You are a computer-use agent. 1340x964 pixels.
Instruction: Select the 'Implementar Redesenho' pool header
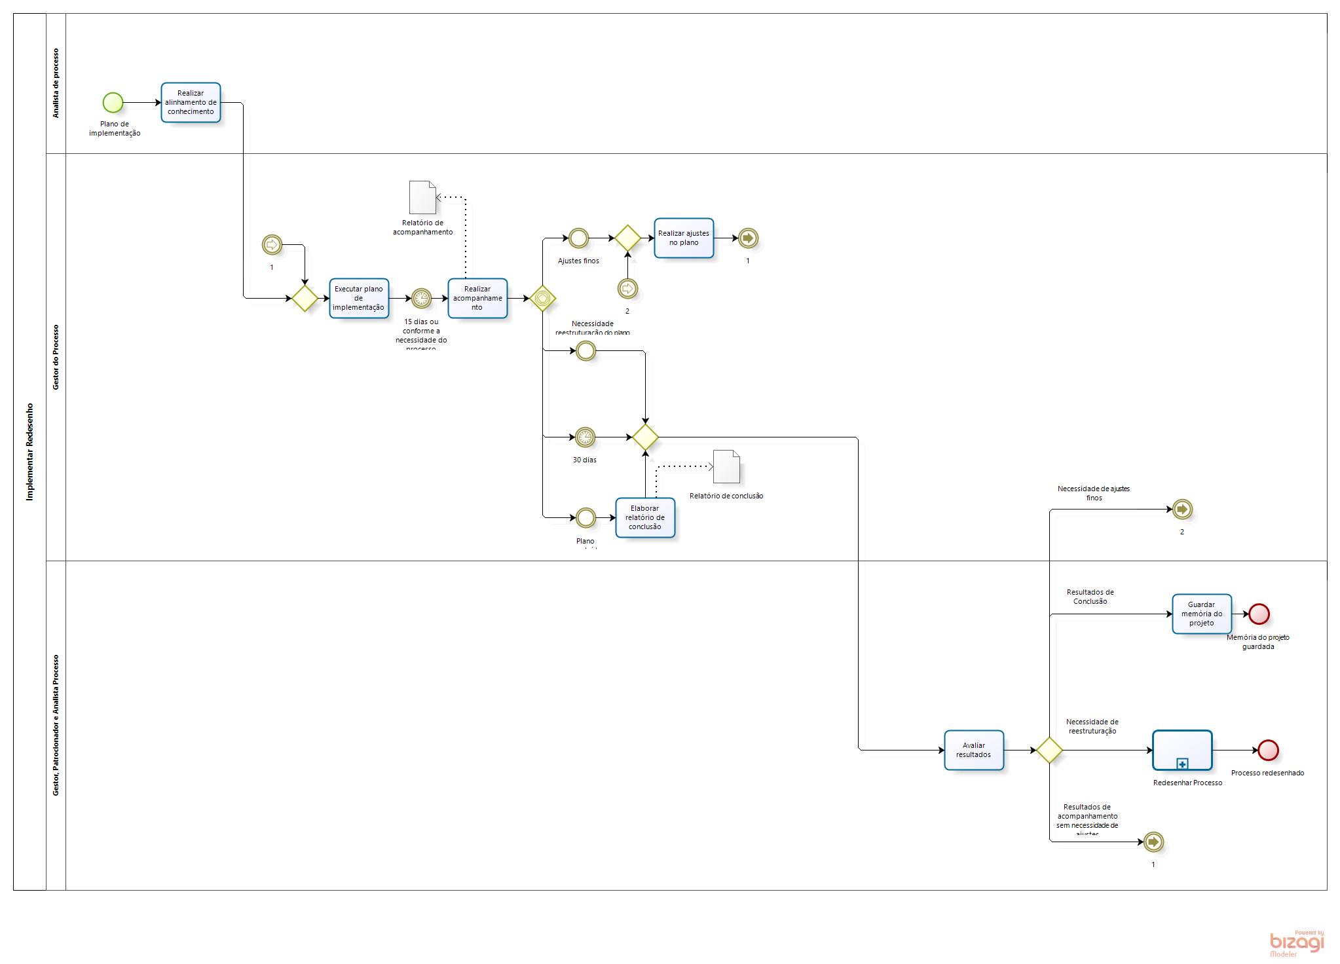coord(29,452)
